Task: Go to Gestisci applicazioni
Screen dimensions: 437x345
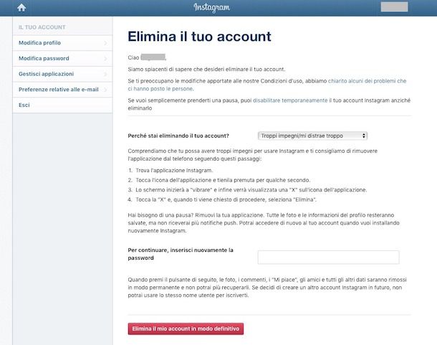Action: 47,74
